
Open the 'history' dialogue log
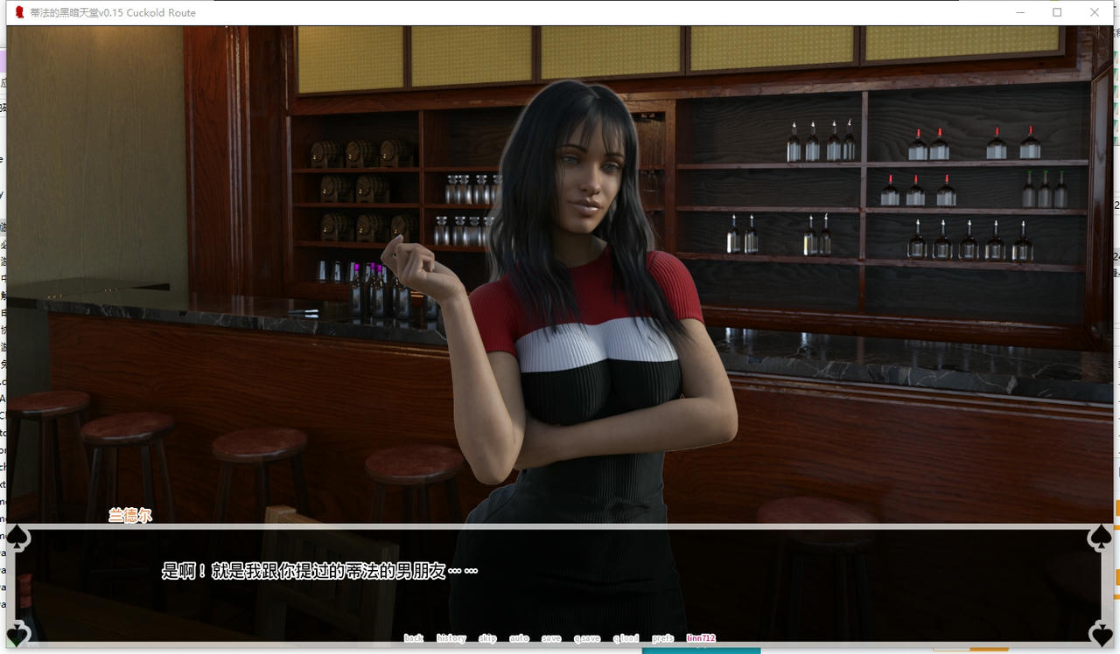pyautogui.click(x=450, y=638)
